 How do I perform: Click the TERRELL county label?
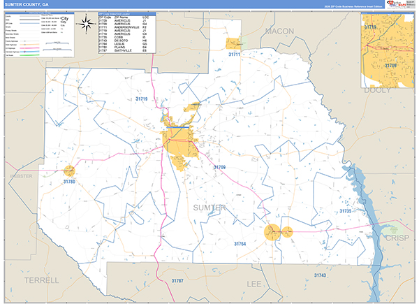click(42, 280)
